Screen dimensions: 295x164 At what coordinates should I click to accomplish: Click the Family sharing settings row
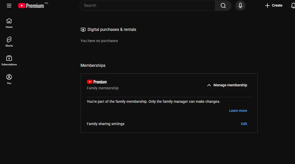coord(169,124)
